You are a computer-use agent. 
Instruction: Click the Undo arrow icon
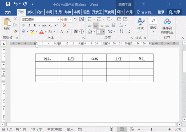(16, 4)
